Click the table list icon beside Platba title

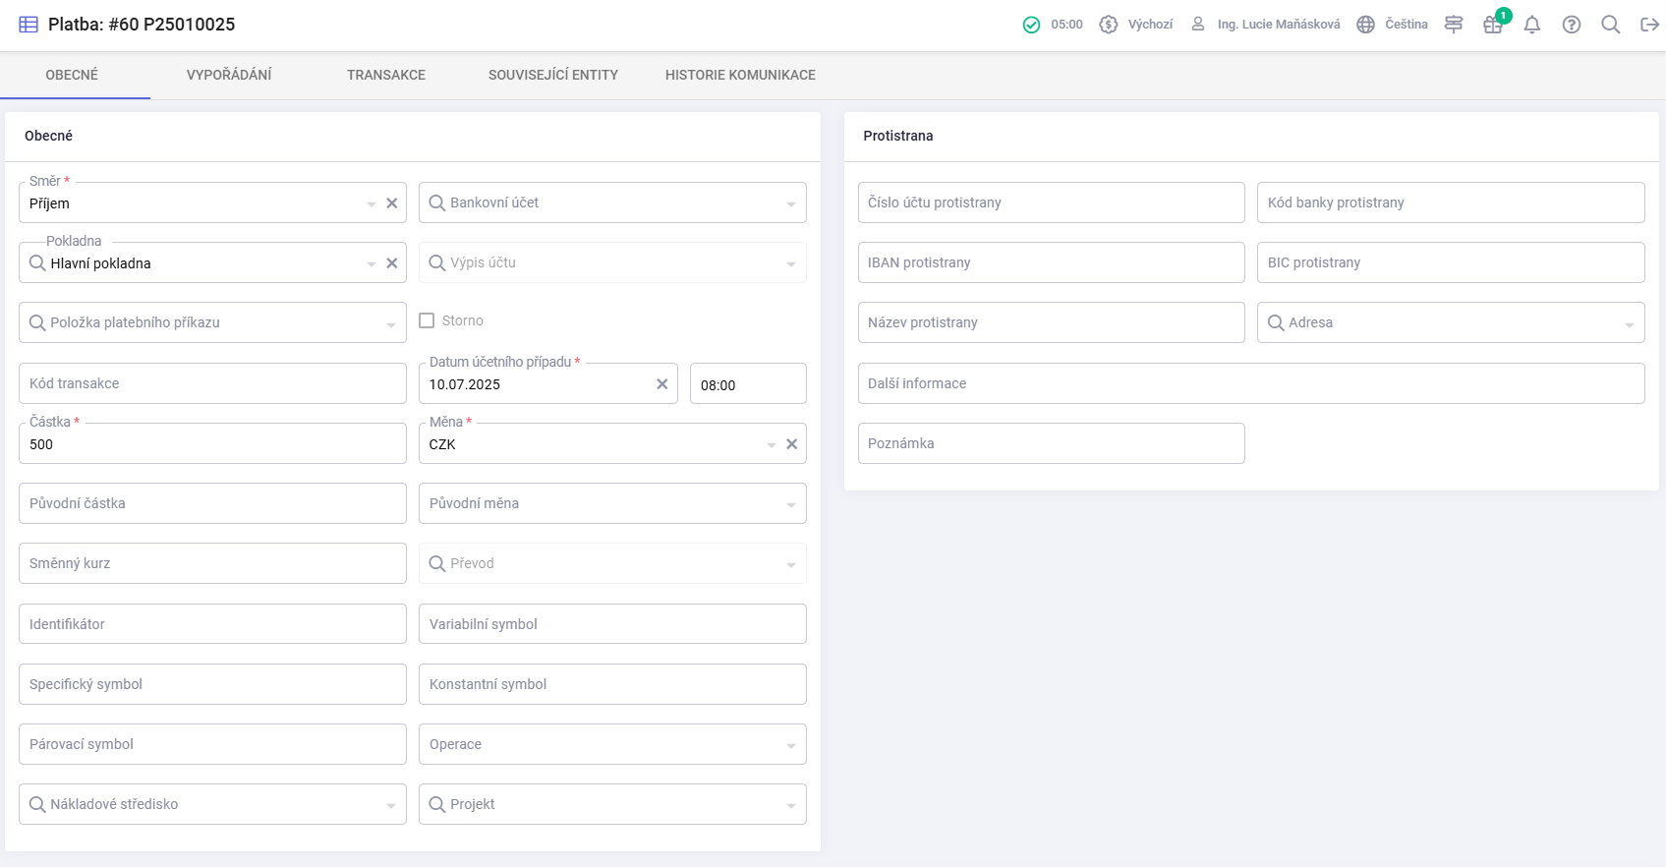point(29,25)
